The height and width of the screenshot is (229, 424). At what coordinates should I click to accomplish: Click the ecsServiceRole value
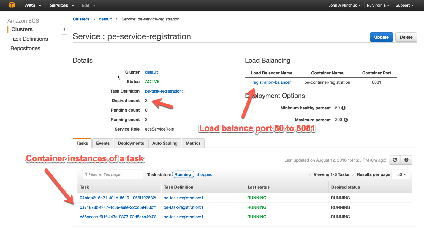[x=159, y=129]
